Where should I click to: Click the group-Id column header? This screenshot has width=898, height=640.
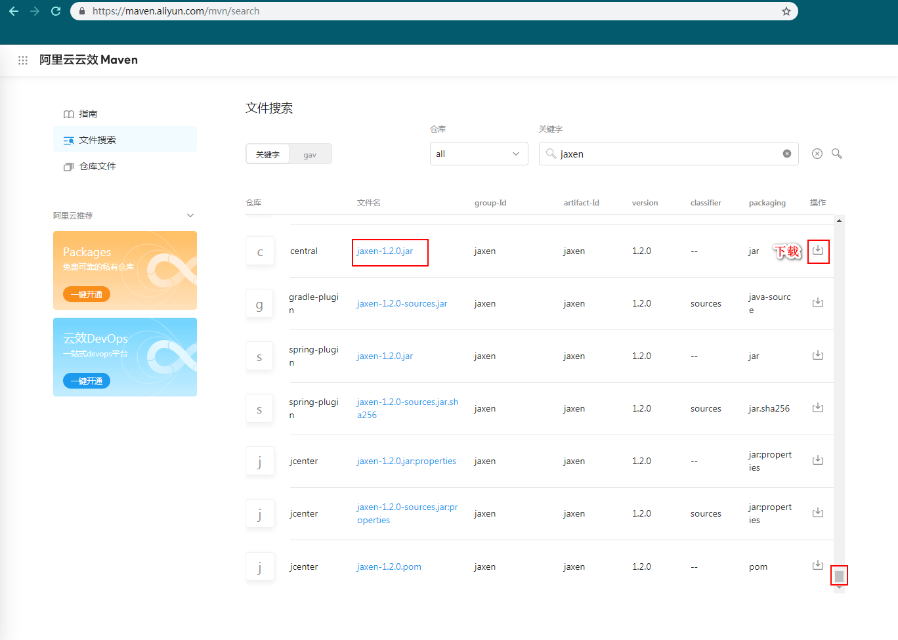[x=490, y=203]
